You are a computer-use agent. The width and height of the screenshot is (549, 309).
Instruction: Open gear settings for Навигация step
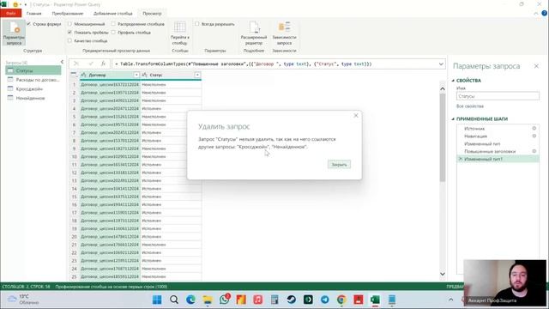click(x=534, y=136)
